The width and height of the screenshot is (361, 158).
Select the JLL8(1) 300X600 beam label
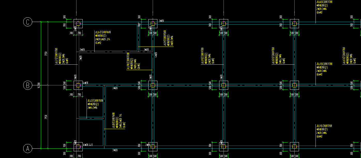pos(118,121)
